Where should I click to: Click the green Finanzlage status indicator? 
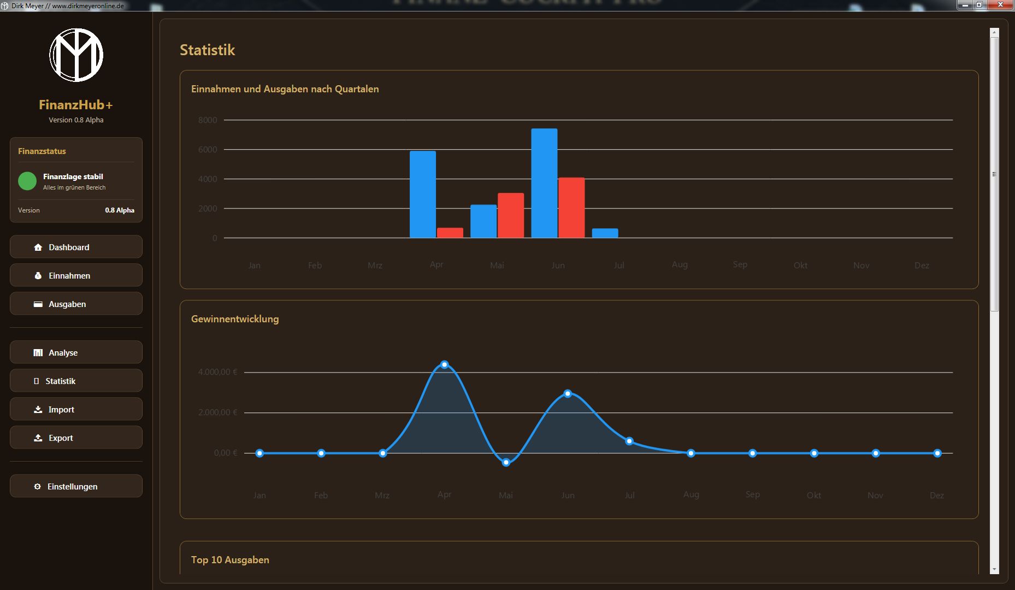pyautogui.click(x=27, y=181)
